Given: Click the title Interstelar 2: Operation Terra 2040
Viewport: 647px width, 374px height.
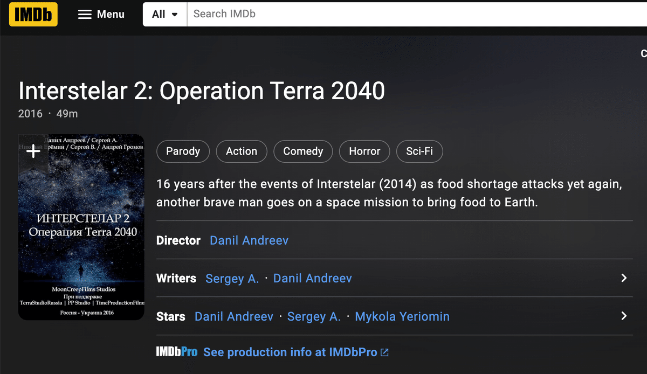Looking at the screenshot, I should [x=202, y=91].
